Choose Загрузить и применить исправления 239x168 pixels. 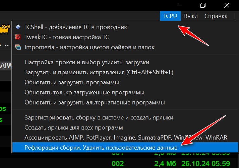(125, 72)
